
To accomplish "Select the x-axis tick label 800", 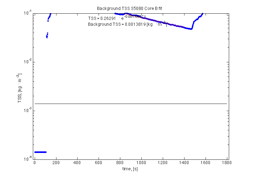I will [x=120, y=163].
